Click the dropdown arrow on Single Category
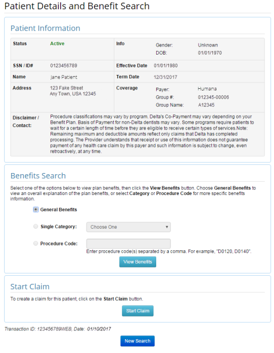Screen dimensions: 274x353 167,227
